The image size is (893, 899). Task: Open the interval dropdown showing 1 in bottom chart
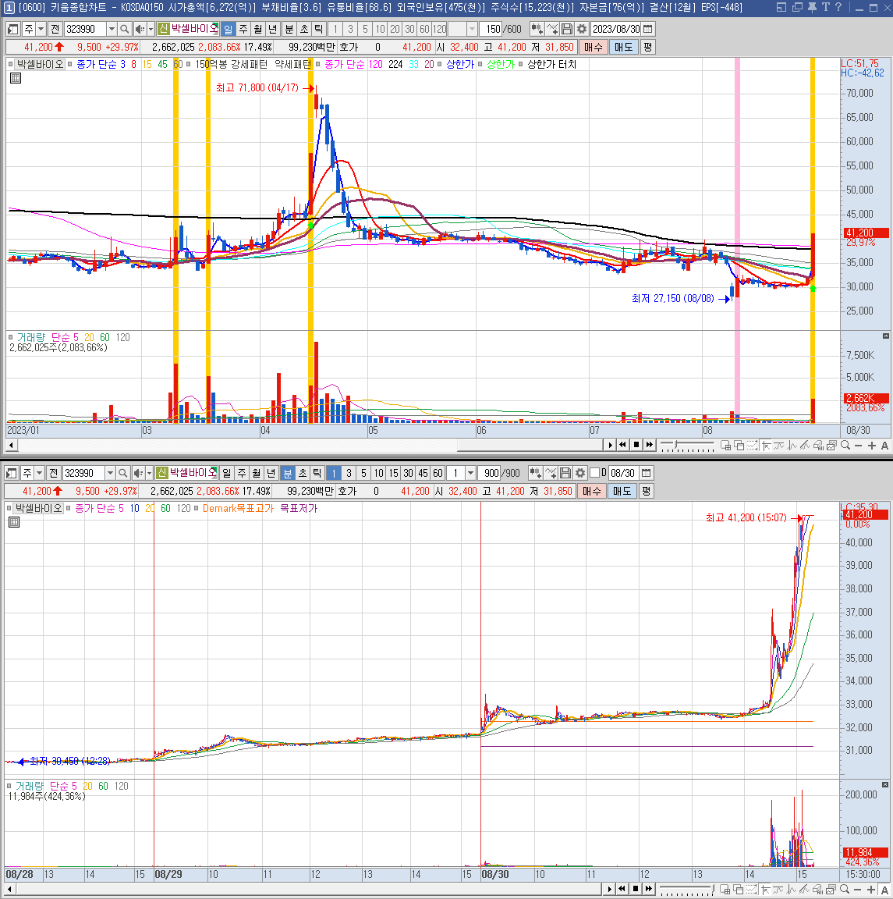tap(470, 473)
